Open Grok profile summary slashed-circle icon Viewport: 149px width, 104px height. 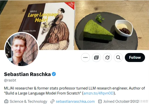(x=107, y=57)
